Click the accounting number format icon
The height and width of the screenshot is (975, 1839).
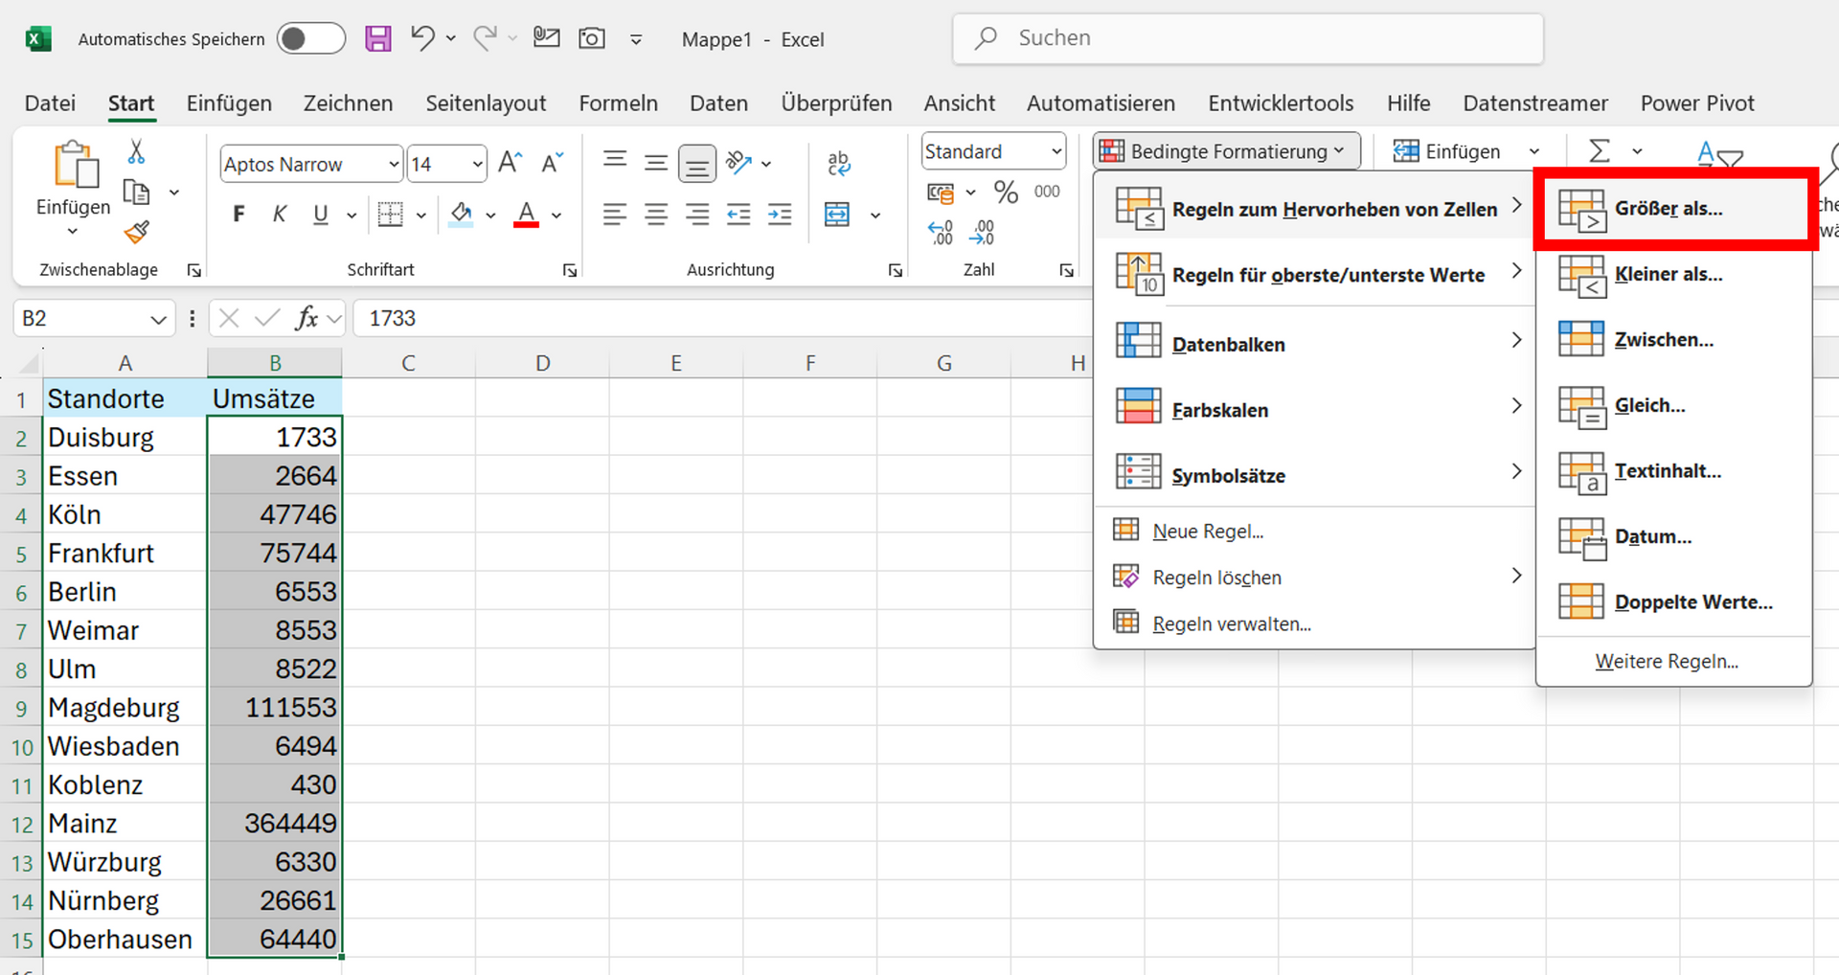[x=941, y=193]
